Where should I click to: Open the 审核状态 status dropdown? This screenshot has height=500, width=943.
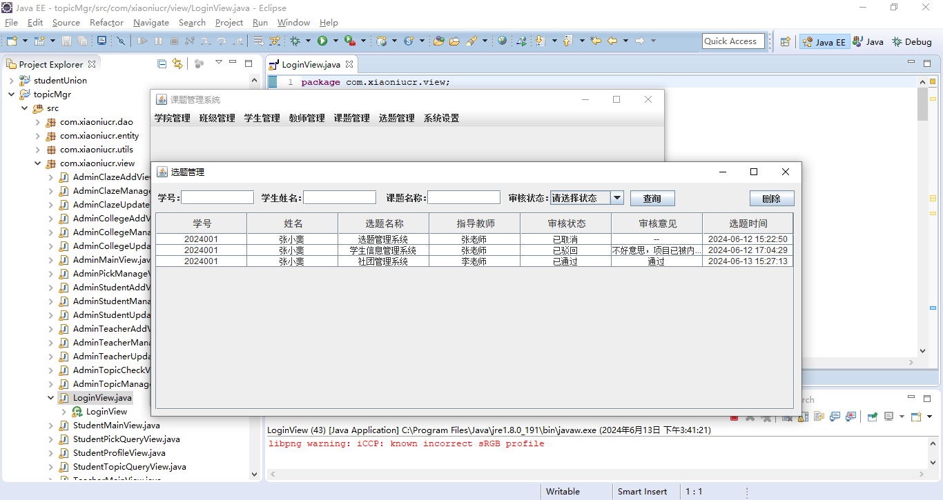pyautogui.click(x=617, y=198)
